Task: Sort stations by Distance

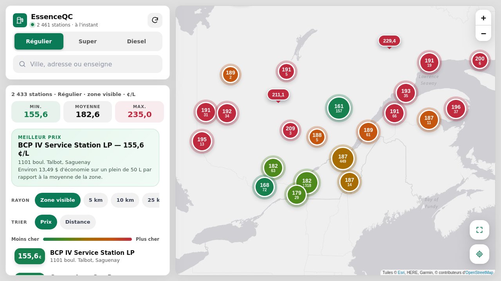Action: coord(77,222)
